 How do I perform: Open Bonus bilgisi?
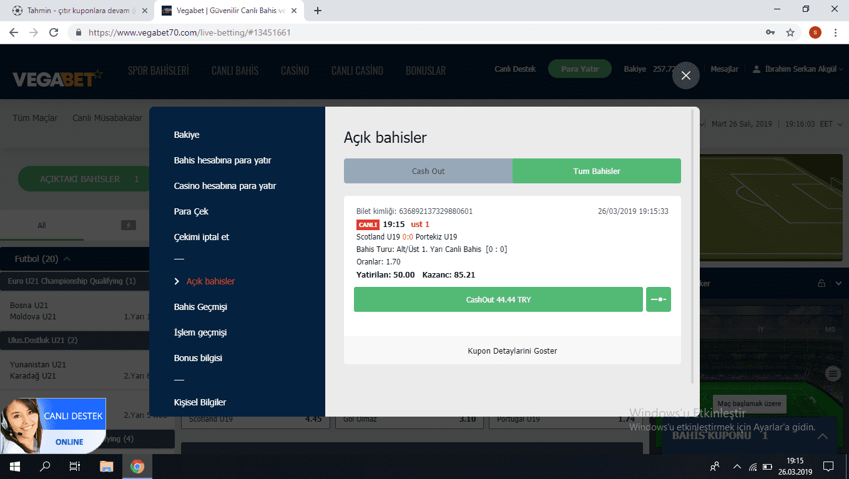pos(198,358)
